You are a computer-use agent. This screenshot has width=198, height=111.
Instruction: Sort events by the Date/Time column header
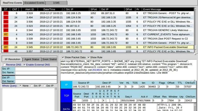click(51, 9)
